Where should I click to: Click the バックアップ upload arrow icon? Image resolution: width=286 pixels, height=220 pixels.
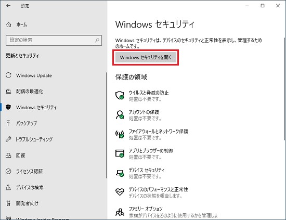click(x=8, y=123)
